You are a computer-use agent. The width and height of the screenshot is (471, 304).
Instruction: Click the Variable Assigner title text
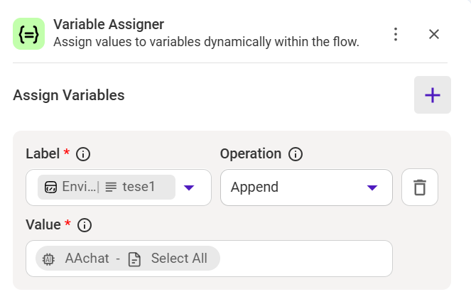(x=109, y=26)
